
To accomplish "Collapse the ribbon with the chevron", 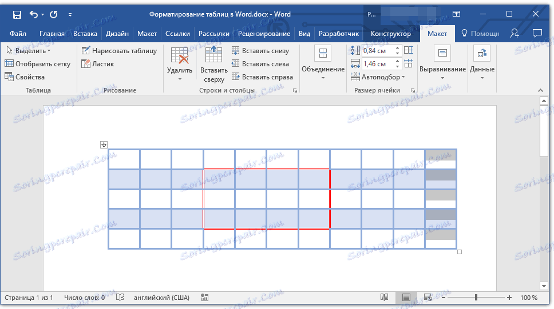I will (541, 91).
